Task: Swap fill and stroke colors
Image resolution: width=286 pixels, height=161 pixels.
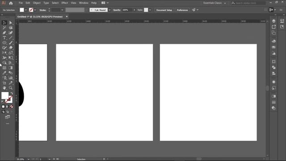Action: pos(12,93)
